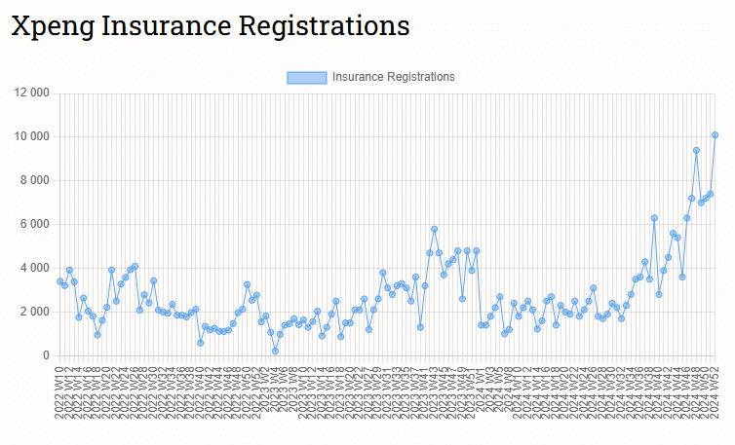
Task: Click the 2 000 y-axis label
Action: (34, 312)
